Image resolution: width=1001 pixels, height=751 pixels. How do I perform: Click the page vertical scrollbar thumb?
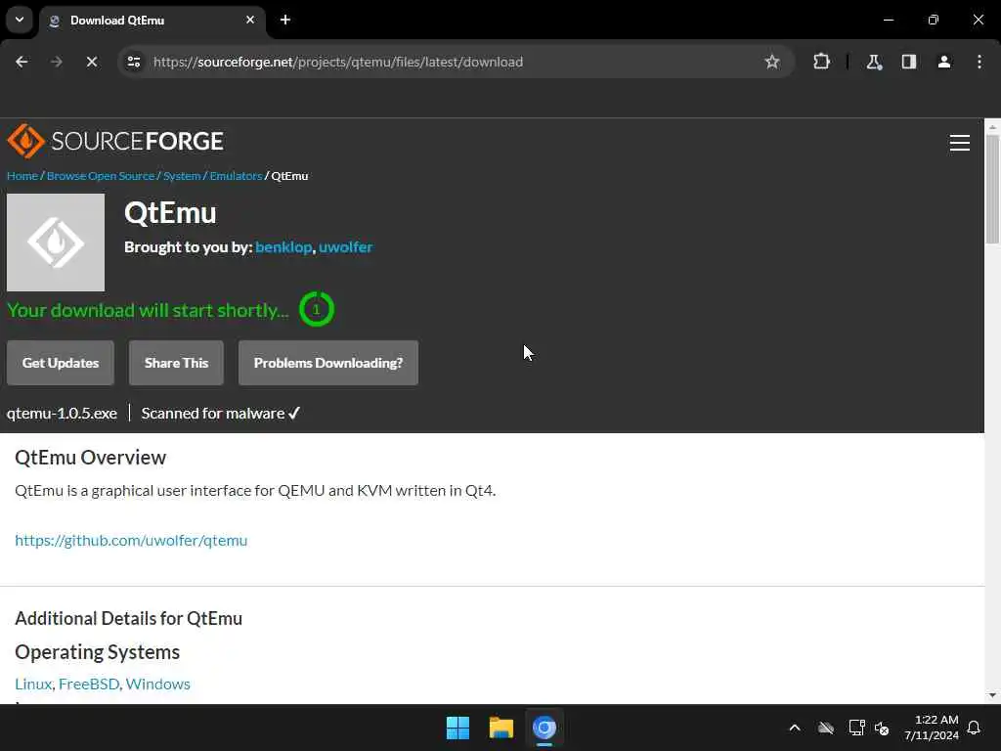tap(992, 189)
